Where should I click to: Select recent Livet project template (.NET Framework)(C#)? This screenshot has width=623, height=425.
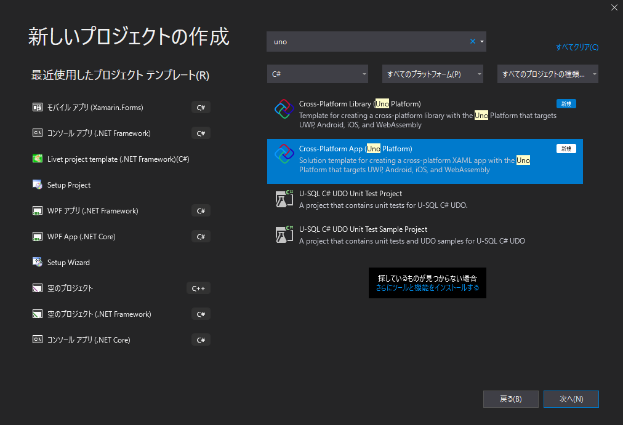[x=121, y=159]
